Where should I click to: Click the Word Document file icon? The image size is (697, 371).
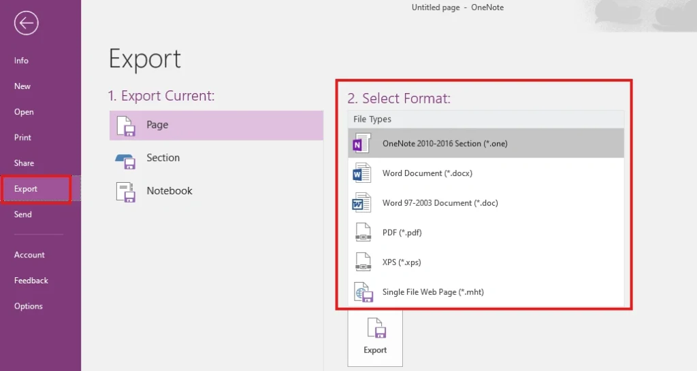coord(362,173)
